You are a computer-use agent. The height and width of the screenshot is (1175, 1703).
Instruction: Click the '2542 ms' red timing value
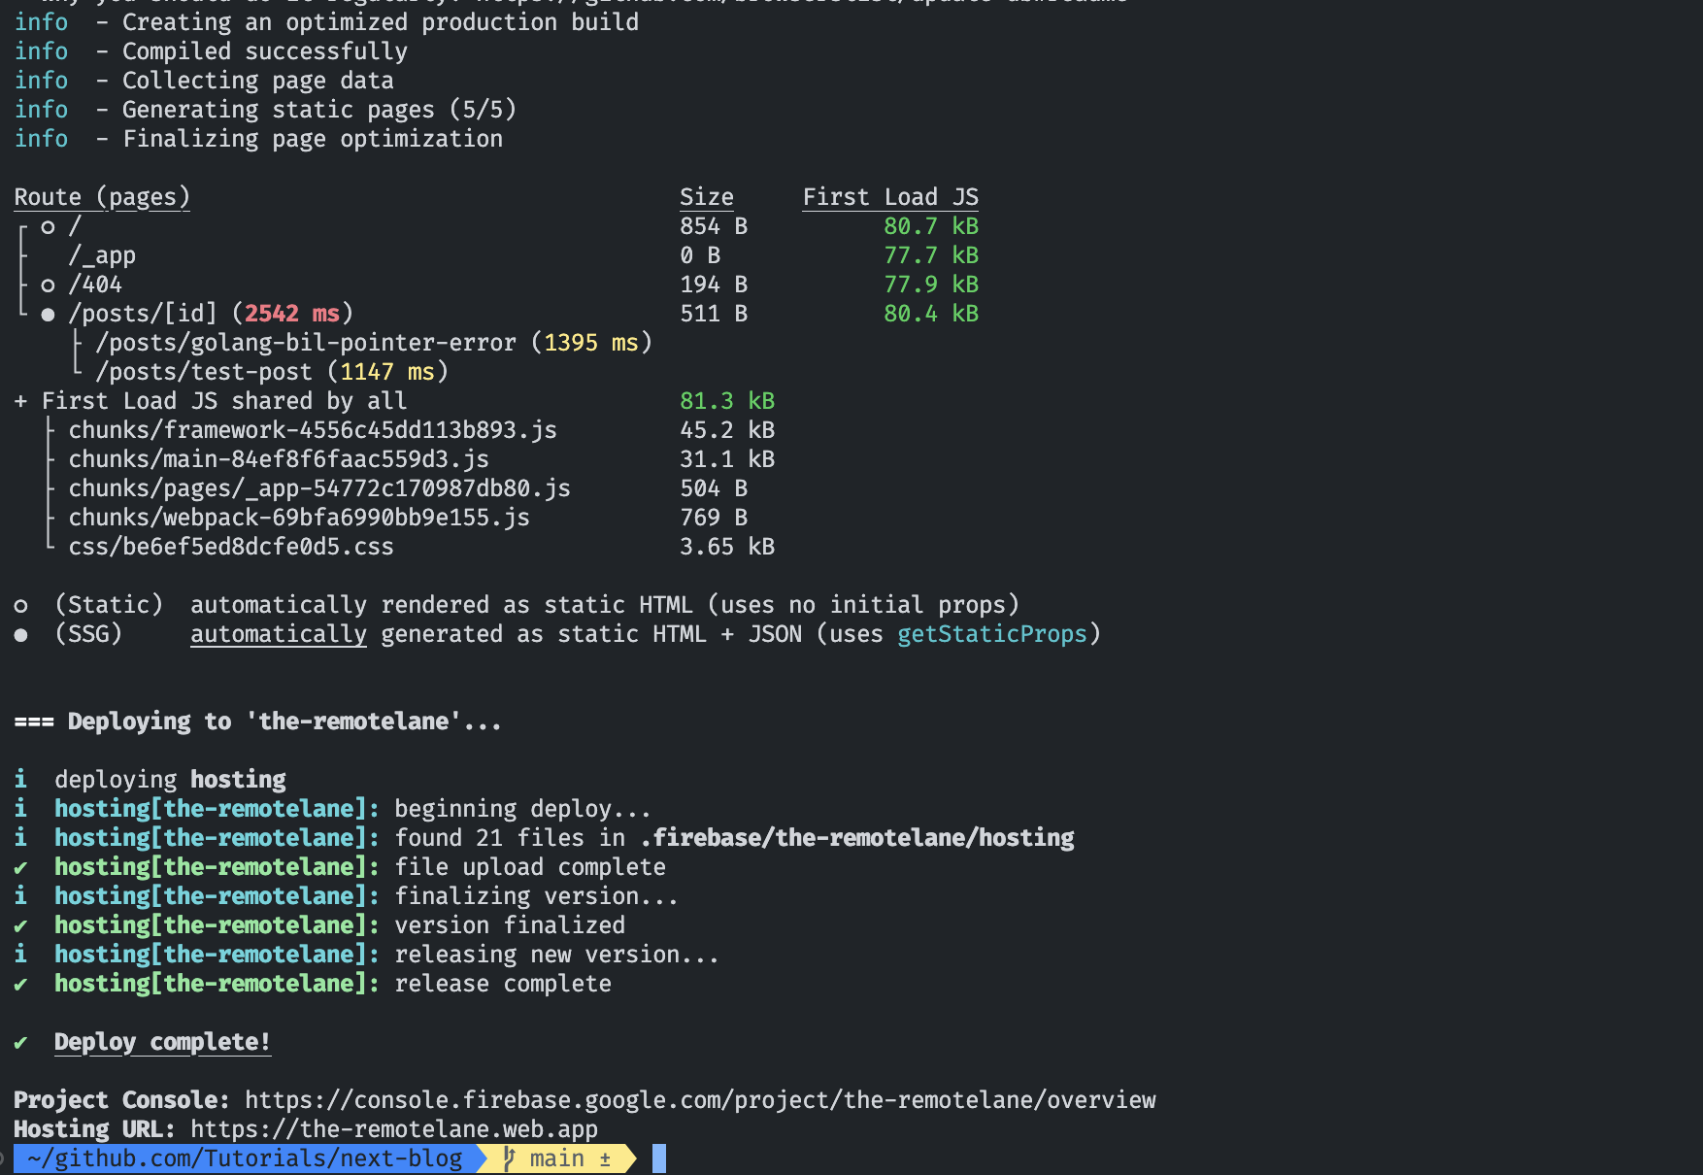click(x=292, y=313)
